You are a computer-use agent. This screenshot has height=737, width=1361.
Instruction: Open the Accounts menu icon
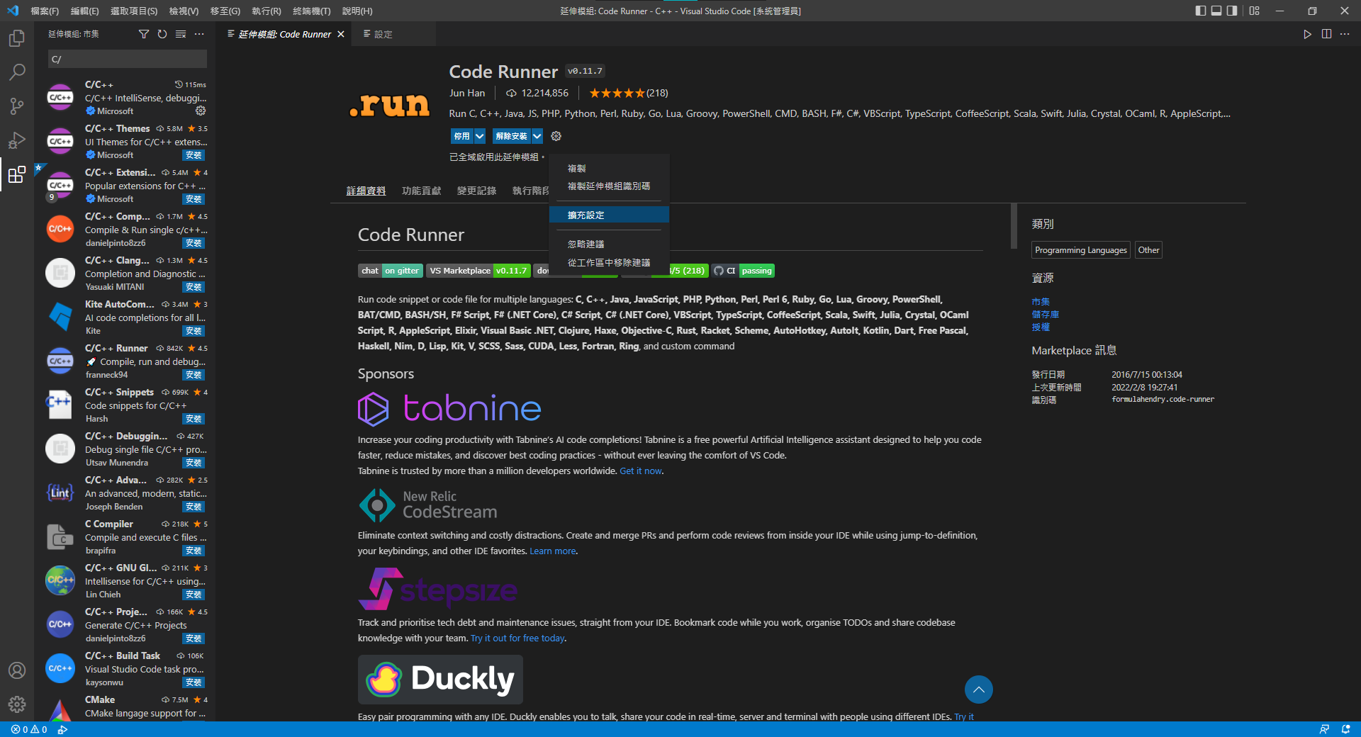[17, 670]
